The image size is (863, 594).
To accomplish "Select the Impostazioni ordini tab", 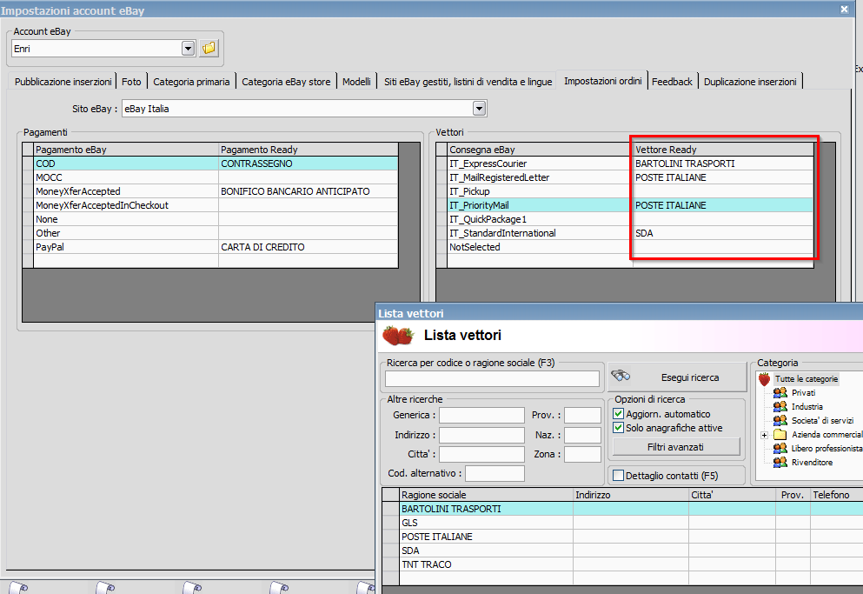I will coord(602,81).
